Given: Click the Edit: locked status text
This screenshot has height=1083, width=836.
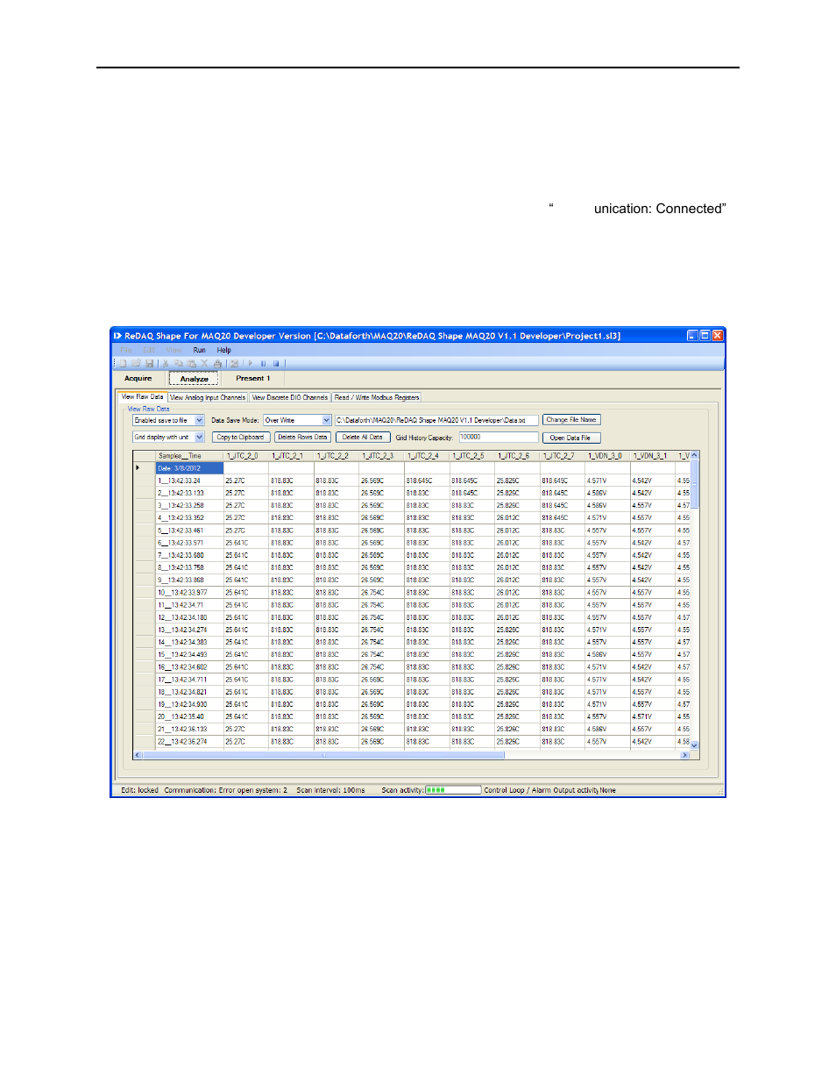Looking at the screenshot, I should click(140, 790).
